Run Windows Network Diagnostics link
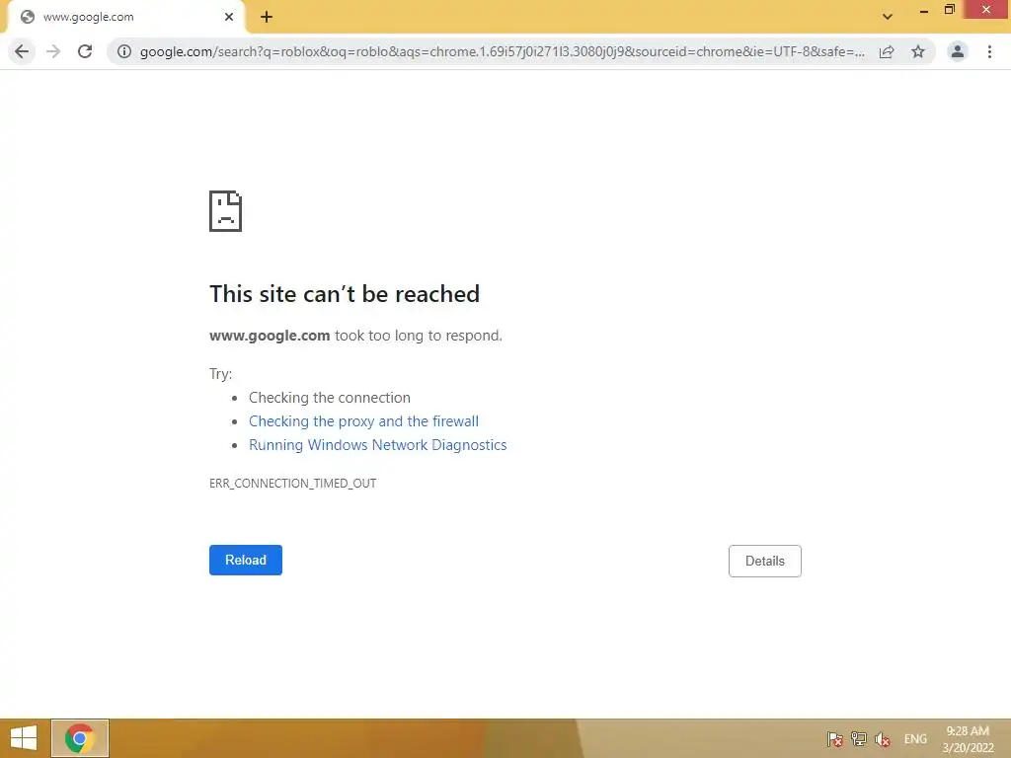This screenshot has height=758, width=1011. pyautogui.click(x=378, y=445)
